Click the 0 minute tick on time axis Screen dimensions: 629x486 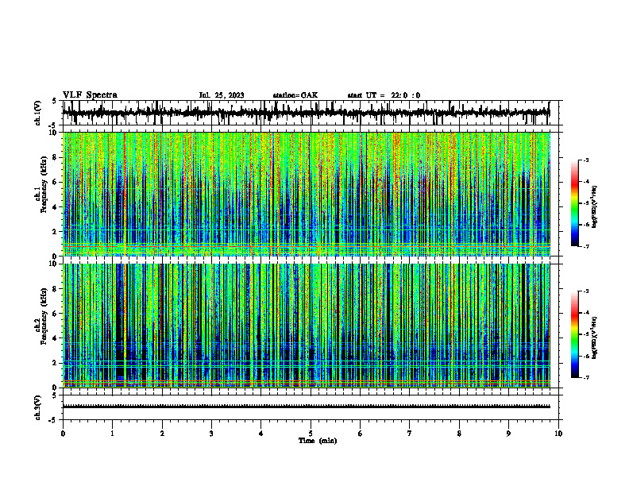pyautogui.click(x=63, y=434)
